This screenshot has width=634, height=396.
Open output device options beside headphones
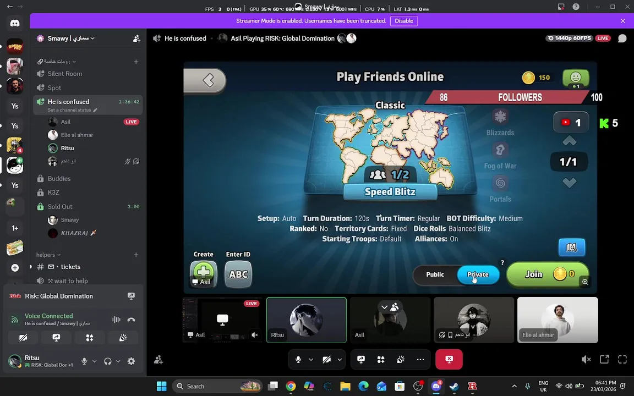point(118,361)
